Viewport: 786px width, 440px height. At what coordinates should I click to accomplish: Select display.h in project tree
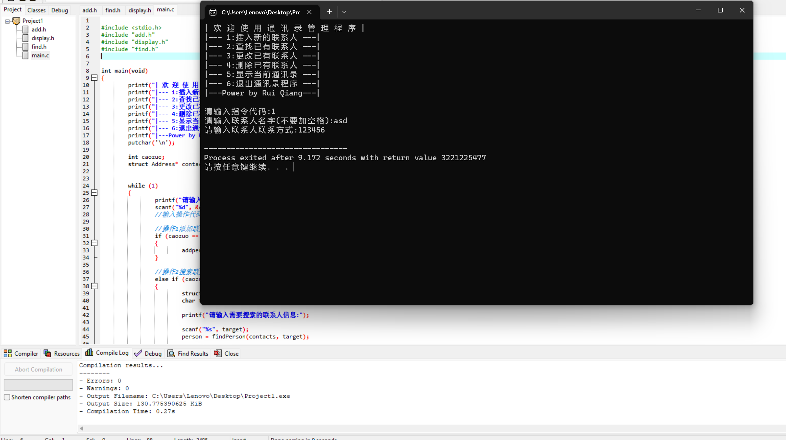coord(43,38)
